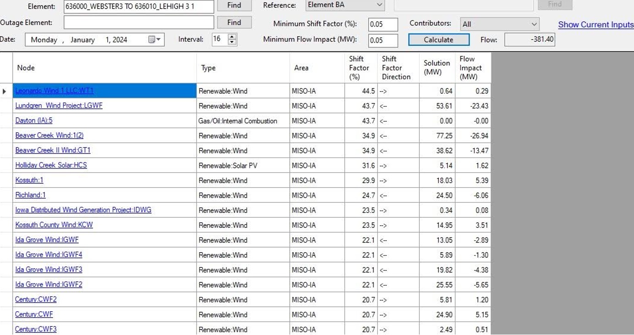
Task: Click the Minimum Shift Factor input field
Action: click(x=383, y=24)
